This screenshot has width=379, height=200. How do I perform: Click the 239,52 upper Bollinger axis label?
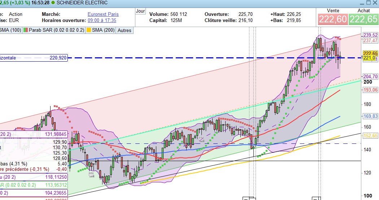[370, 35]
